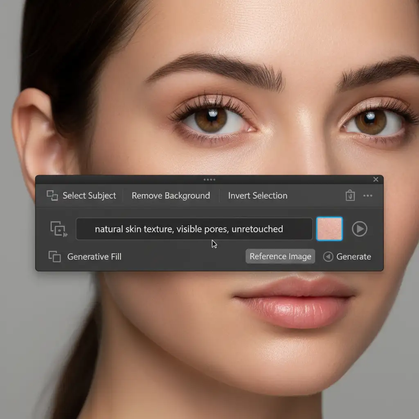Image resolution: width=419 pixels, height=419 pixels.
Task: Click the drag handle dots atop the panel
Action: 209,180
